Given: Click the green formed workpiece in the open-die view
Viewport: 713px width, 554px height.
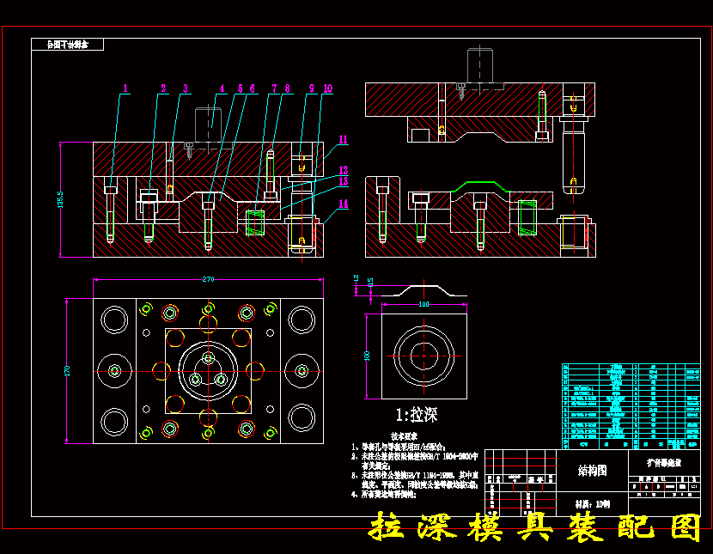Looking at the screenshot, I should click(x=481, y=186).
